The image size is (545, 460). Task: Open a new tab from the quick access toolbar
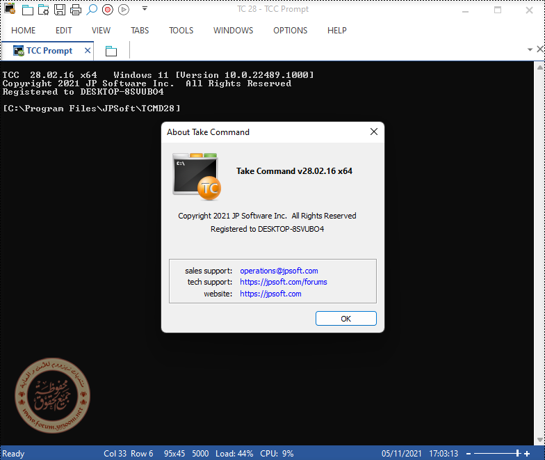(28, 10)
